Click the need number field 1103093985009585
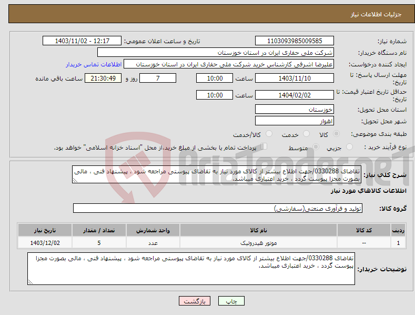The height and width of the screenshot is (315, 415). pyautogui.click(x=295, y=41)
